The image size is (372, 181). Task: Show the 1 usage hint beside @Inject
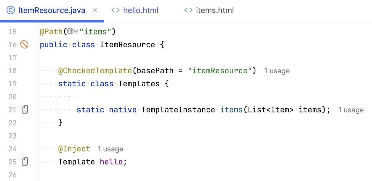(x=110, y=149)
